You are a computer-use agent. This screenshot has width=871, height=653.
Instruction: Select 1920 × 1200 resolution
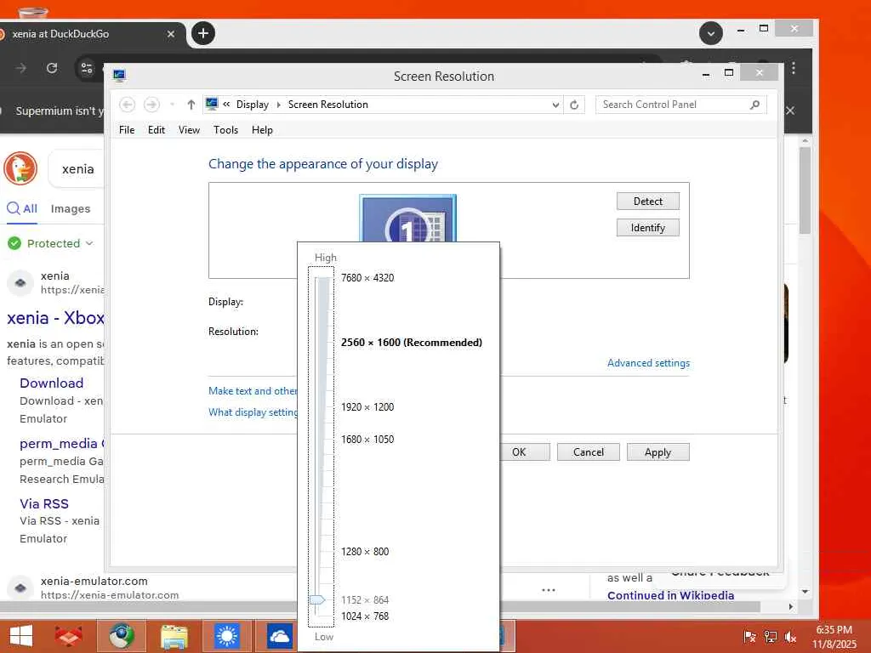click(x=367, y=407)
